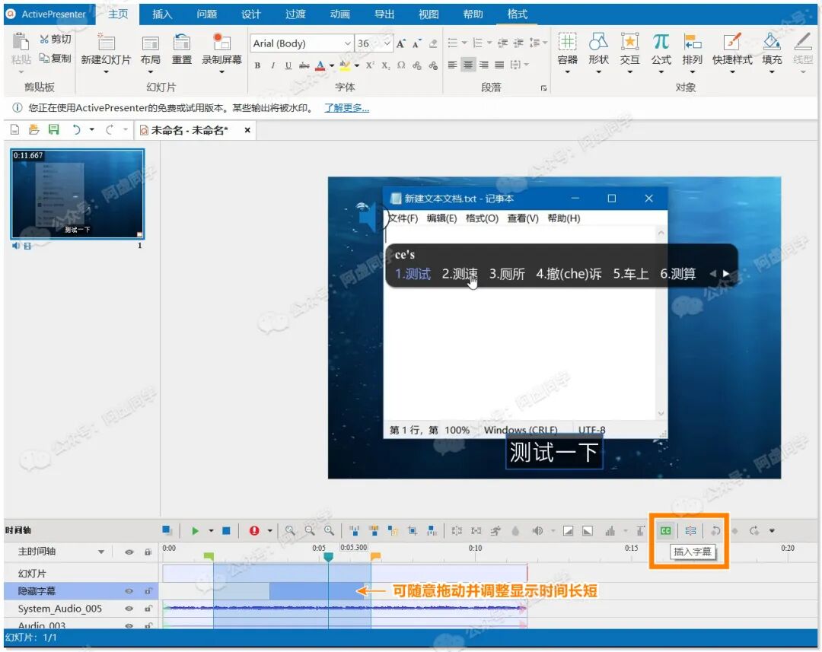Apply superscript formatting (X²)
822x652 pixels.
pyautogui.click(x=370, y=65)
